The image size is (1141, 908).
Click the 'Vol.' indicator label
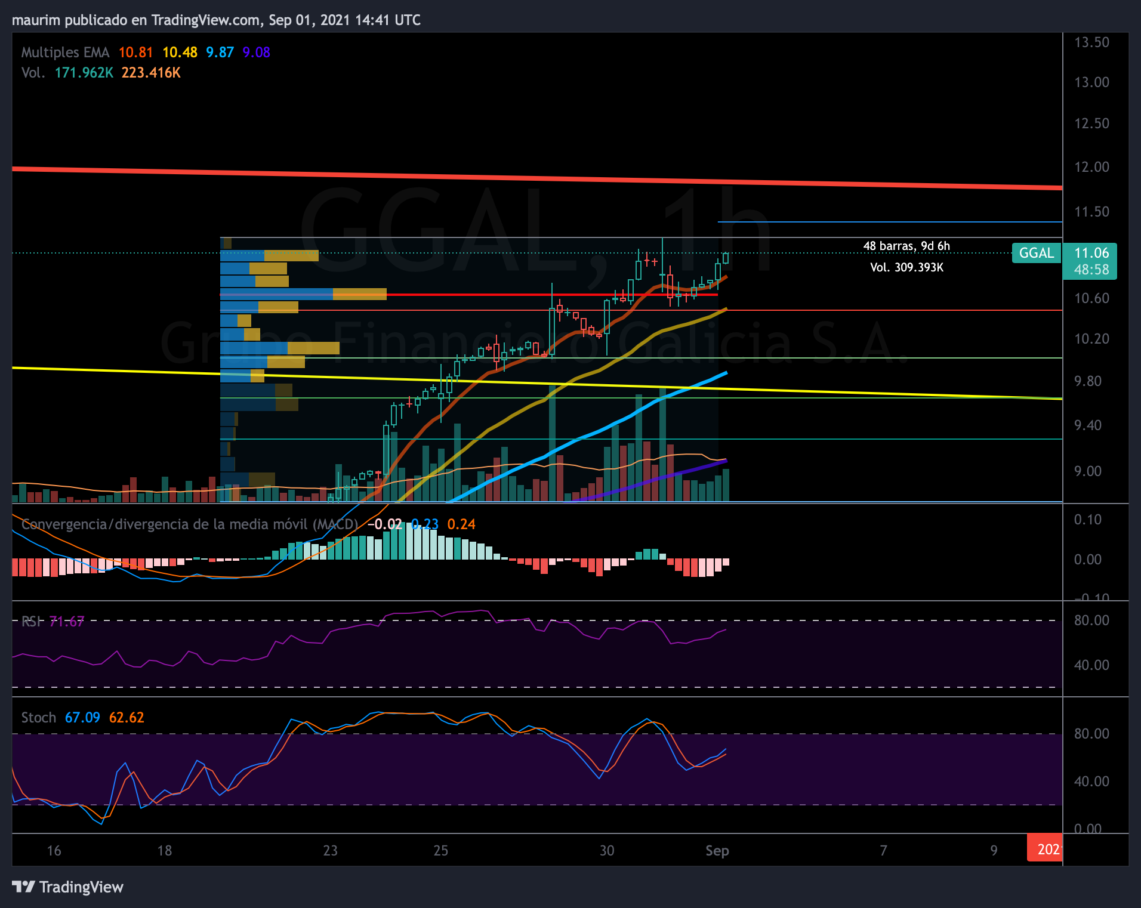tap(33, 73)
